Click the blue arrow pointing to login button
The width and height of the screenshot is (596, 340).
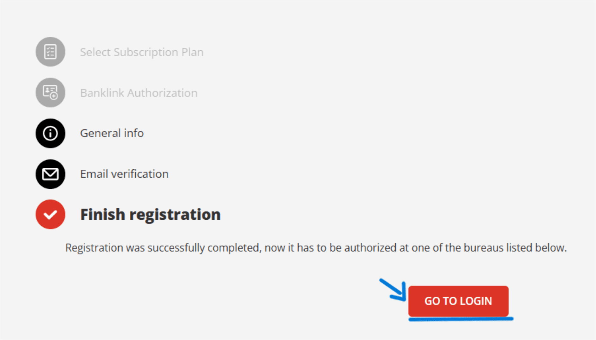click(x=393, y=289)
